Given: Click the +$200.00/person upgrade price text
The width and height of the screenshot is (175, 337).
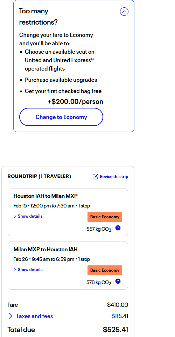Looking at the screenshot, I should click(75, 102).
